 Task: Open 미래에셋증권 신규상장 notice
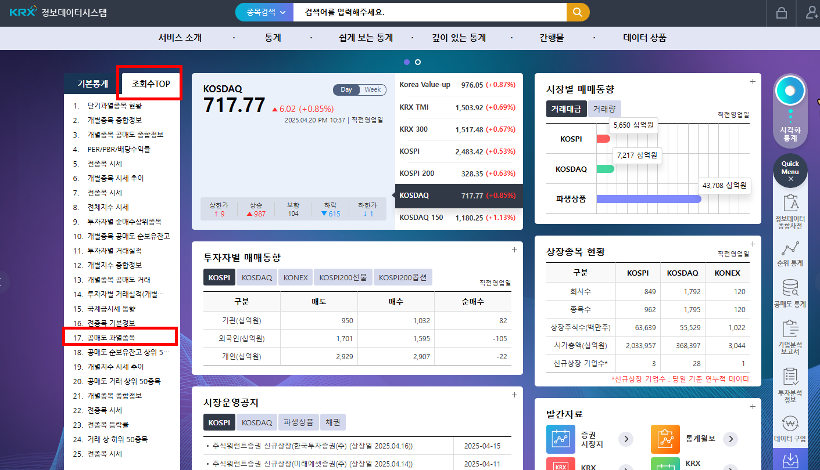point(311,464)
